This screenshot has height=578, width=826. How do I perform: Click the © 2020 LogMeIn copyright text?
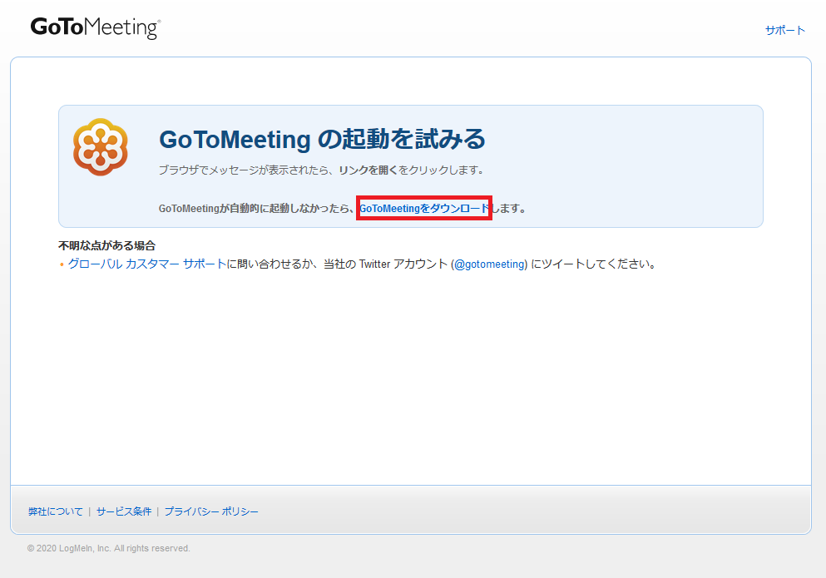pyautogui.click(x=108, y=549)
